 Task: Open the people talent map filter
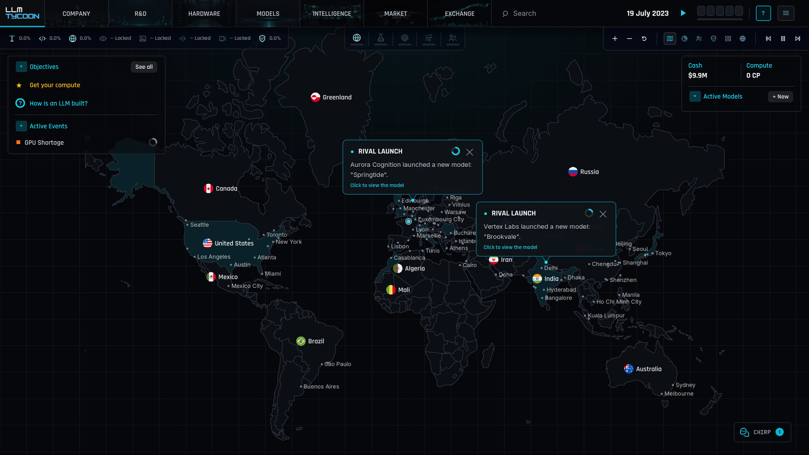(x=453, y=38)
